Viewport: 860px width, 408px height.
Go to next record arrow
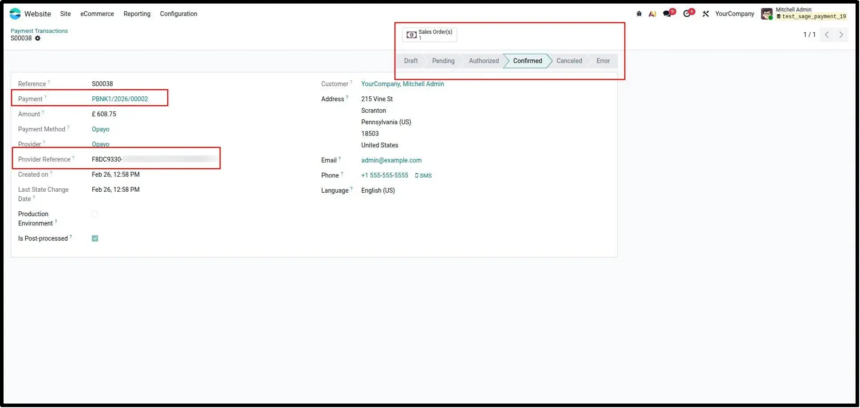(841, 35)
